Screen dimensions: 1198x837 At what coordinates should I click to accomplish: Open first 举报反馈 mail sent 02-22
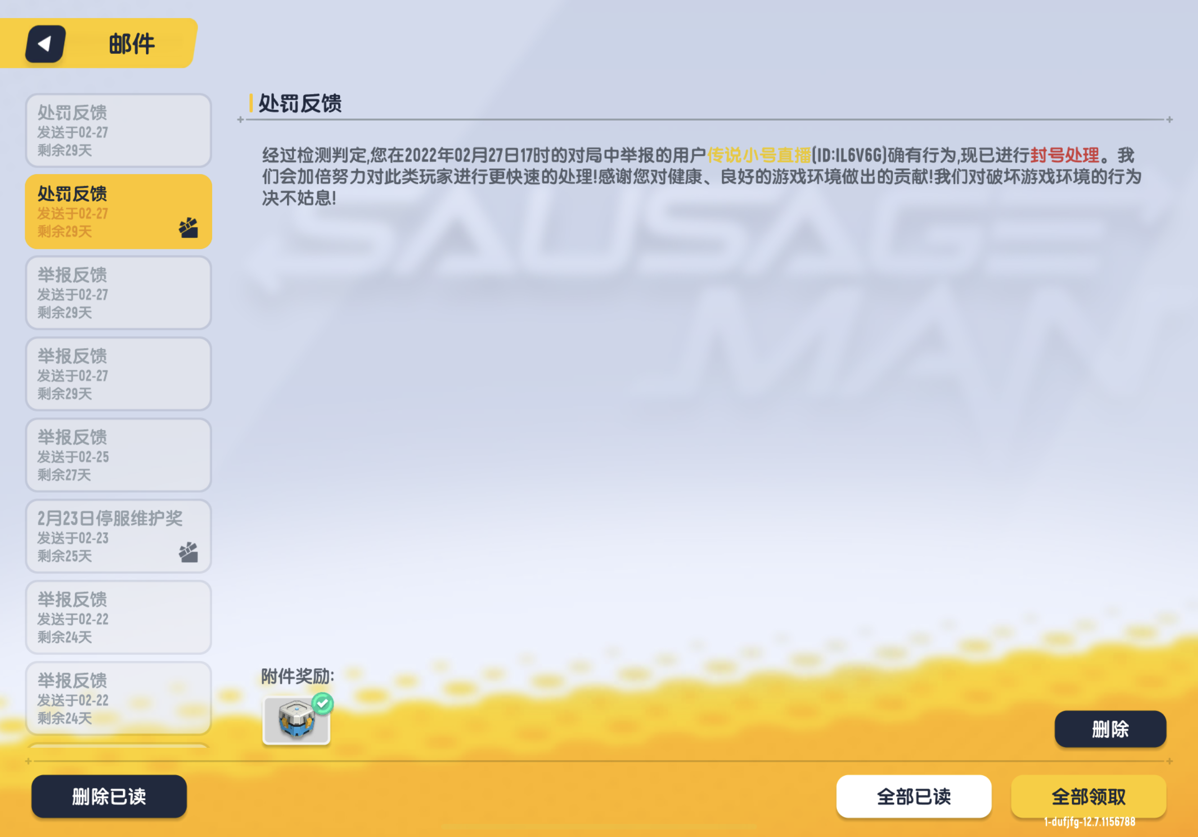(x=118, y=617)
